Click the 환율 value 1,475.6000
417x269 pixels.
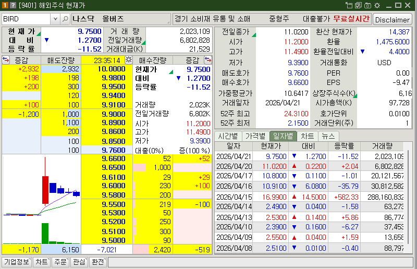393,42
